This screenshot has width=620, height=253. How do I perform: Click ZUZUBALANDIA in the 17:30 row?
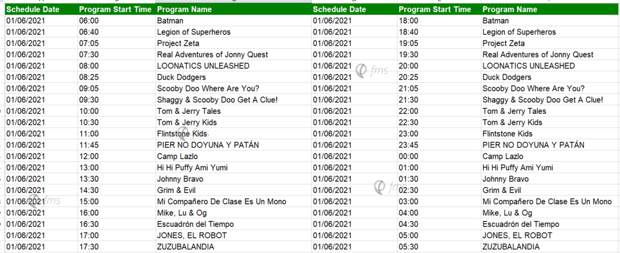pos(185,246)
